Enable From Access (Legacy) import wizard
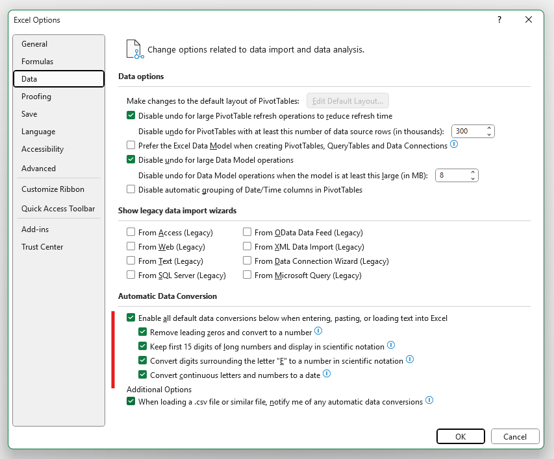 point(131,232)
